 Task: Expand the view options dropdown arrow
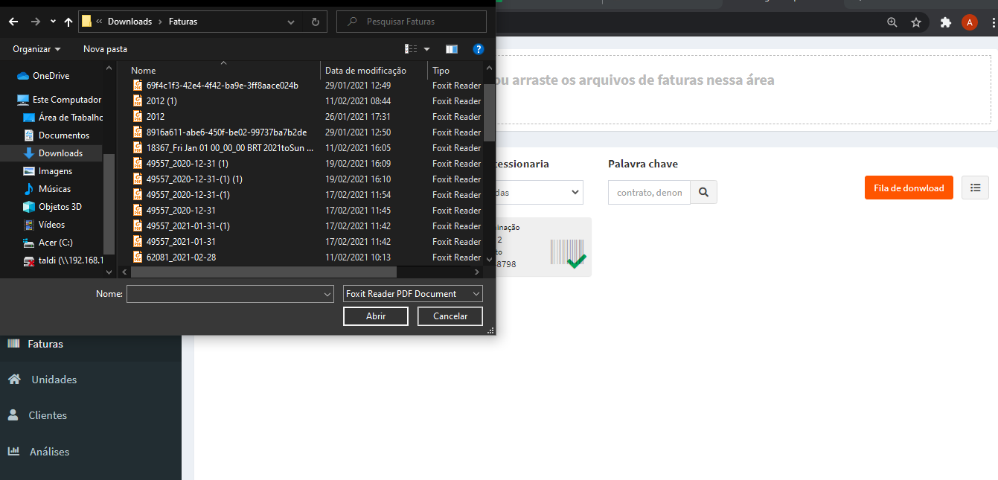tap(427, 49)
